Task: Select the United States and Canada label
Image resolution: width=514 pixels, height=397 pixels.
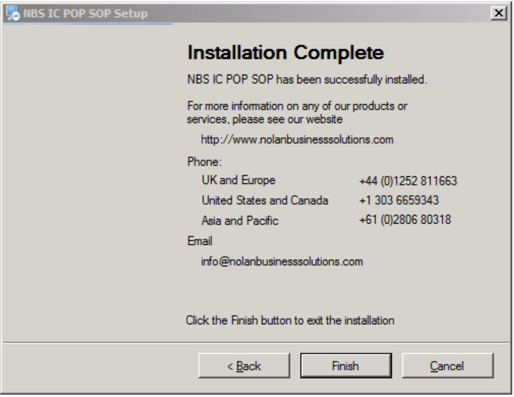Action: (x=264, y=201)
